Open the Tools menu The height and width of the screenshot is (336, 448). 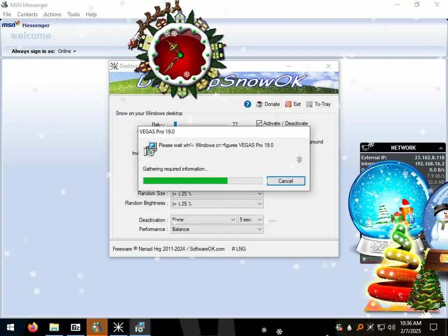coord(73,14)
